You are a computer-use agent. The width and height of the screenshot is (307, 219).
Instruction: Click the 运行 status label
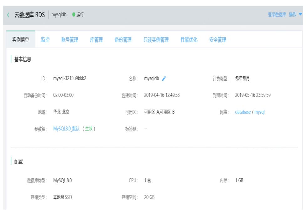point(80,15)
